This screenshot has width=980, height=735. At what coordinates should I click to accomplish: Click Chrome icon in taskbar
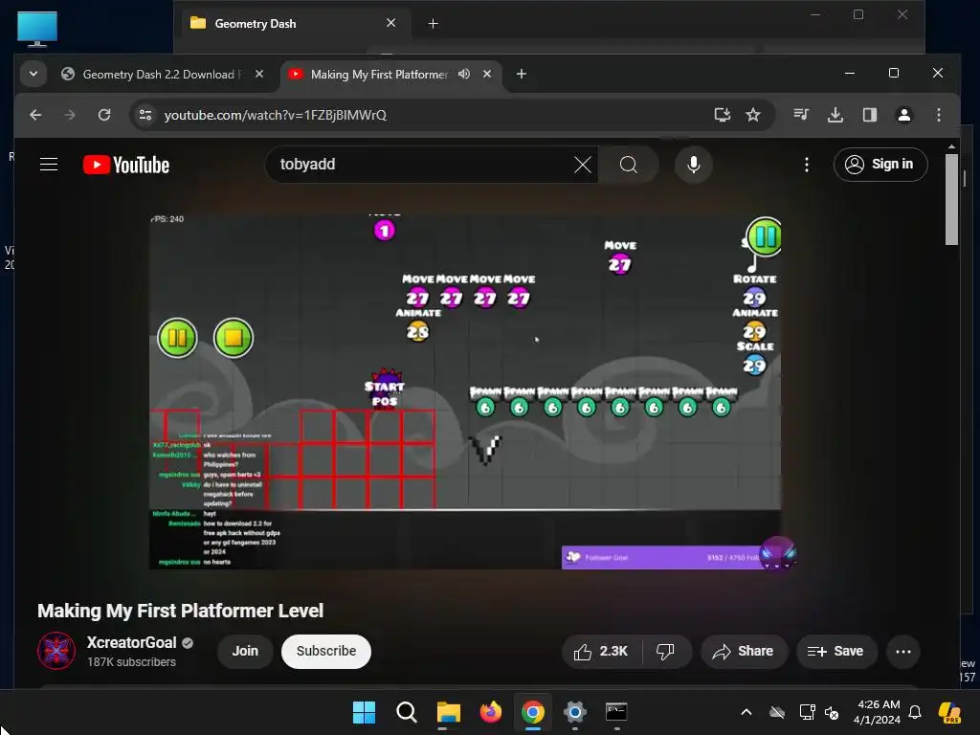pyautogui.click(x=532, y=712)
